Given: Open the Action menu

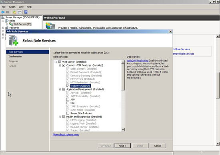Looking at the screenshot, I should (12, 7).
